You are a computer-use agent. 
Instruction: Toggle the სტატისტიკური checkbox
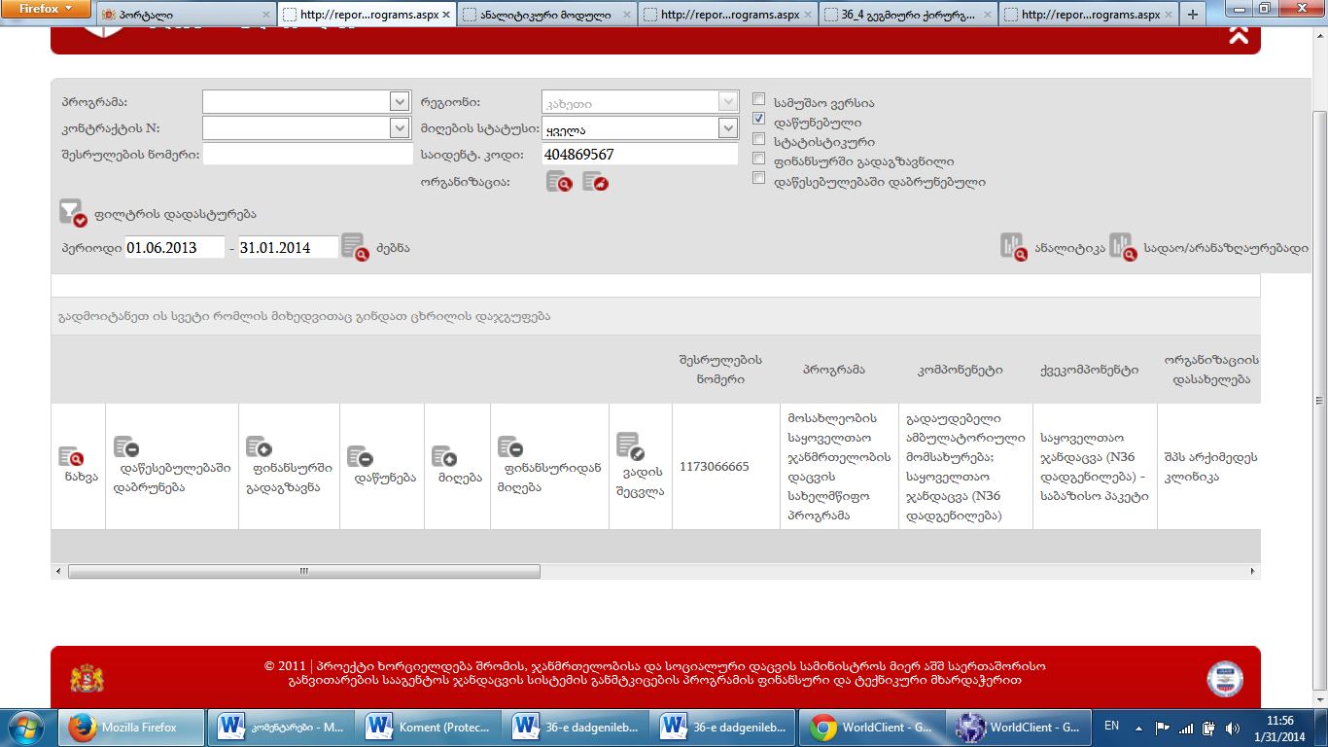tap(759, 139)
